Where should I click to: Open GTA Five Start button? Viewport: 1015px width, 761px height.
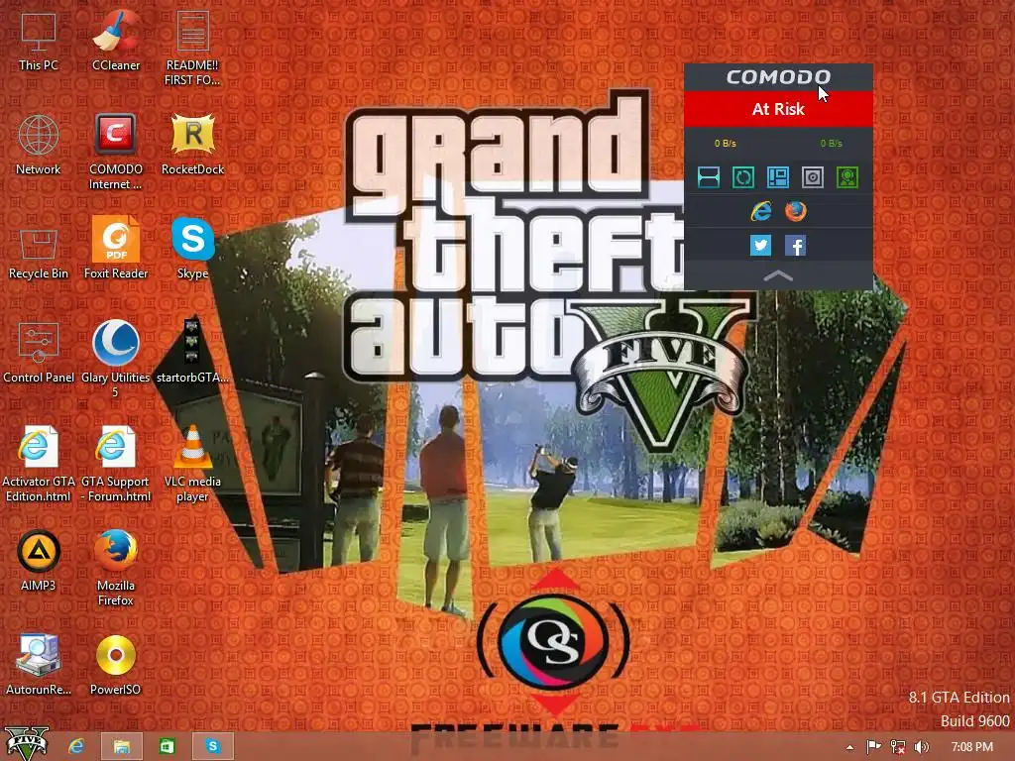tap(27, 744)
